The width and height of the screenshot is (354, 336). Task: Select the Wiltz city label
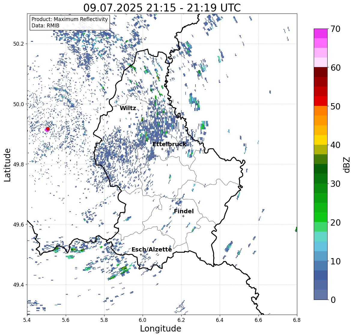[128, 108]
